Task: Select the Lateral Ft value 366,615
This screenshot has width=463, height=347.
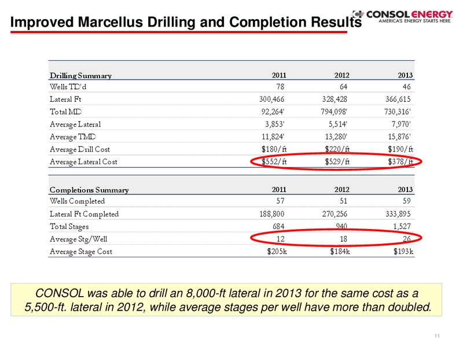Action: [x=398, y=99]
